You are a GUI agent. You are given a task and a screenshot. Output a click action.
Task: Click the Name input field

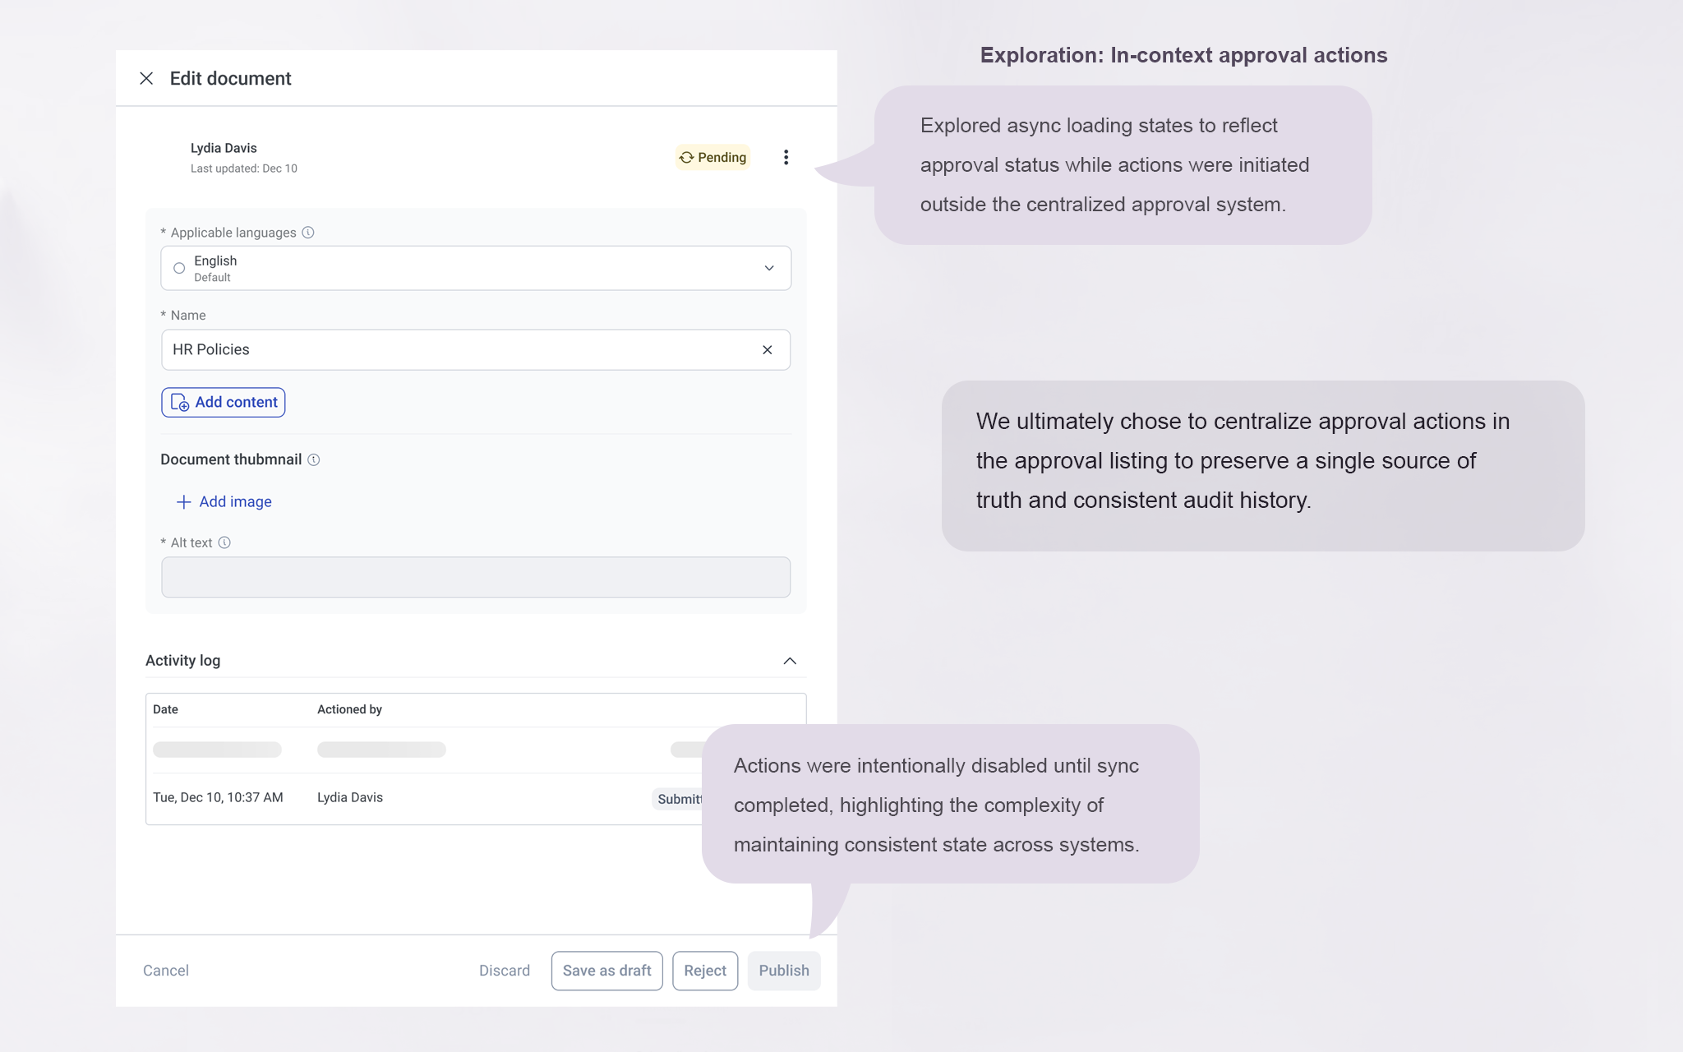(x=460, y=350)
